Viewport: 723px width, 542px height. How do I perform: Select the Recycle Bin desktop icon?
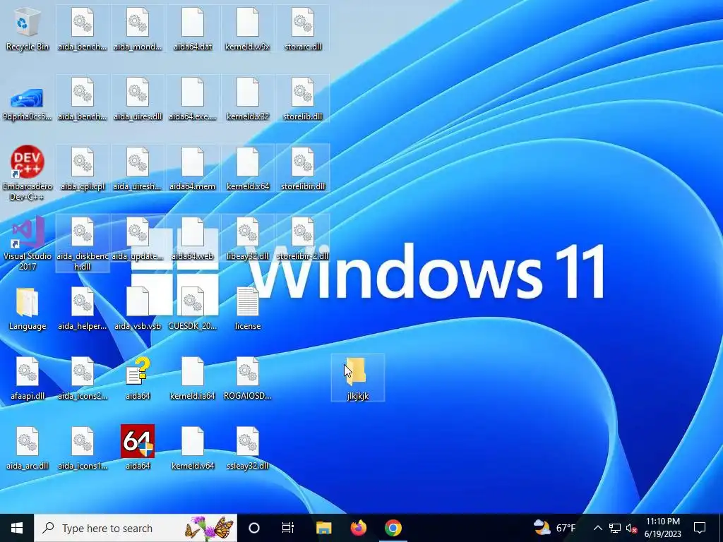click(x=28, y=28)
